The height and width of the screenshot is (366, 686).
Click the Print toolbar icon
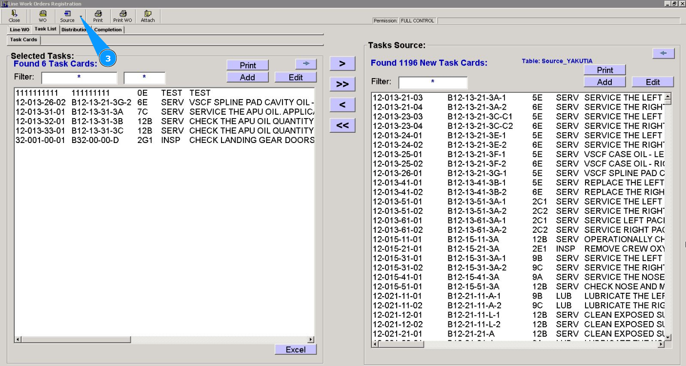tap(98, 17)
